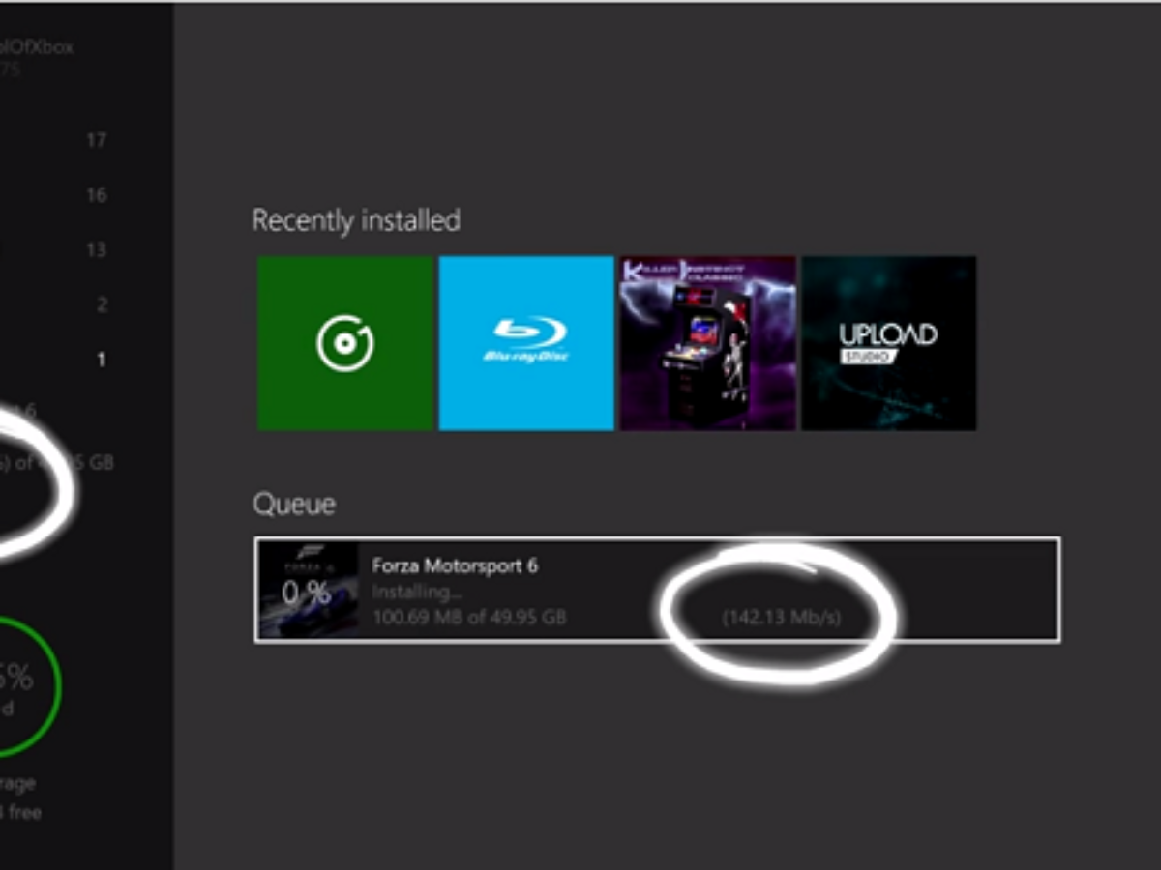The image size is (1161, 870).
Task: Click the '(142.13 Mb/s)' download speed
Action: click(782, 617)
